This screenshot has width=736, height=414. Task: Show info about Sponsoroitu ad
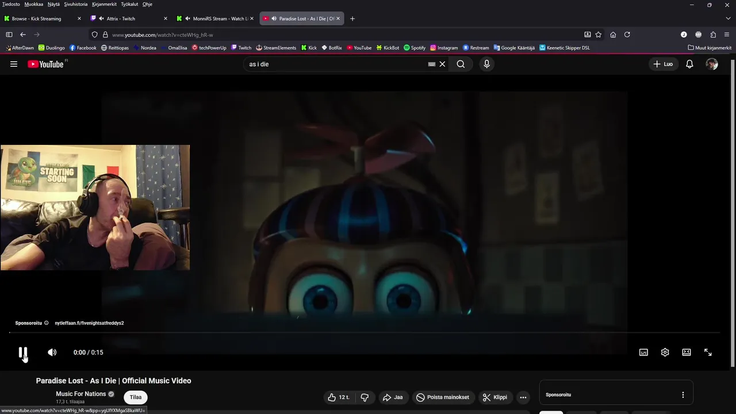click(x=47, y=323)
